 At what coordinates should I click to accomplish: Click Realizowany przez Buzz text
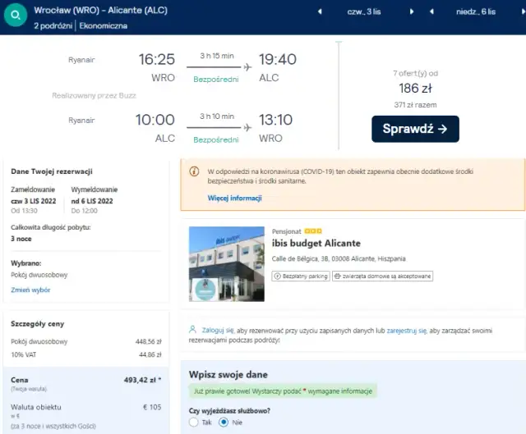point(94,96)
